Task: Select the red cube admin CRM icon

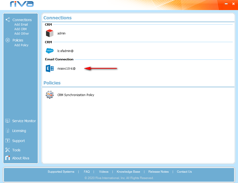Action: (50, 33)
